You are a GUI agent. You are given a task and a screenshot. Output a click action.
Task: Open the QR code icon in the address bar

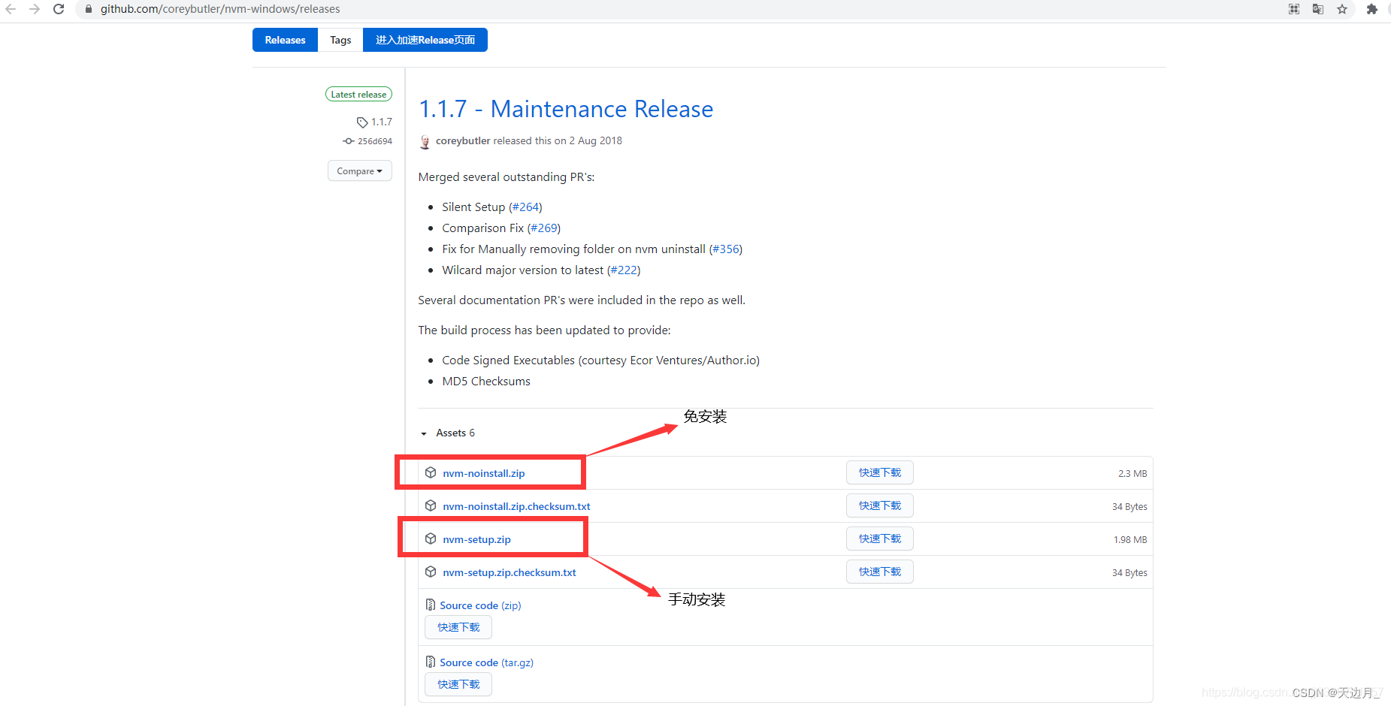[1294, 9]
